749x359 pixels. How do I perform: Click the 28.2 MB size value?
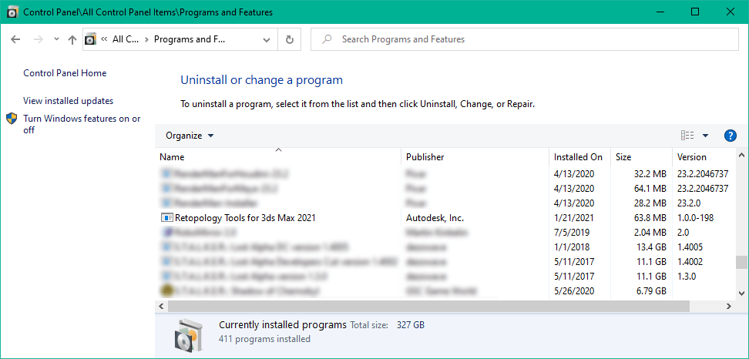pyautogui.click(x=649, y=203)
